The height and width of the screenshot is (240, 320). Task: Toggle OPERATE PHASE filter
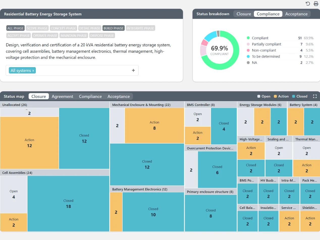click(45, 36)
